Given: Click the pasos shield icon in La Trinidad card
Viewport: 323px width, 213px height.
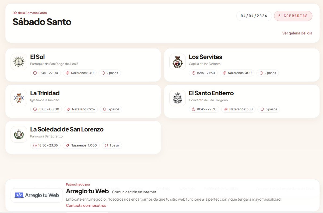Looking at the screenshot, I should click(104, 109).
